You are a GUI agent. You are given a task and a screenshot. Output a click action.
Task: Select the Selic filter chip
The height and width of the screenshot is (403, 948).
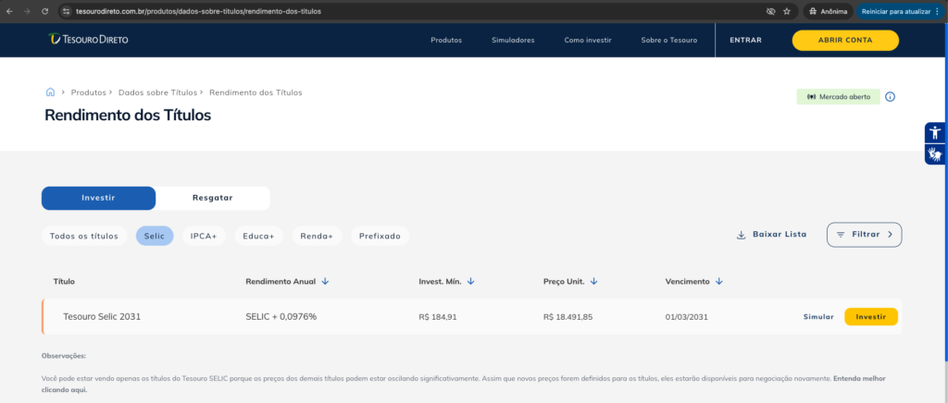click(155, 236)
